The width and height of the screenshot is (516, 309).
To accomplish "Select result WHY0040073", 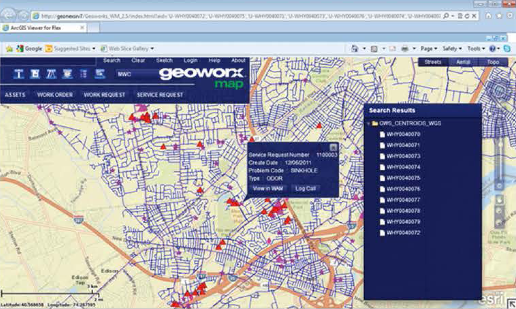I will tap(404, 156).
